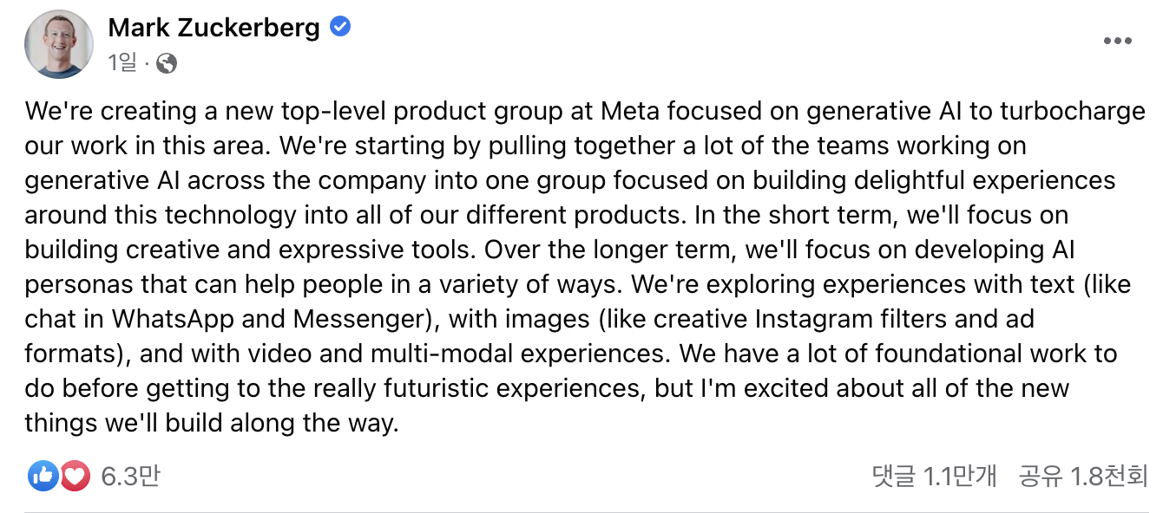Open the Mark Zuckerberg profile name link
Image resolution: width=1163 pixels, height=513 pixels.
pos(214,28)
